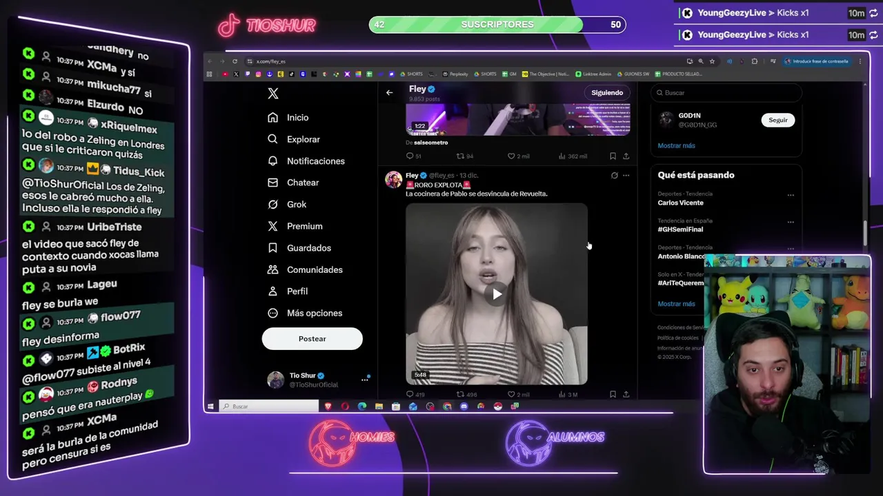Open Grok in the sidebar
The height and width of the screenshot is (496, 883).
tap(287, 205)
